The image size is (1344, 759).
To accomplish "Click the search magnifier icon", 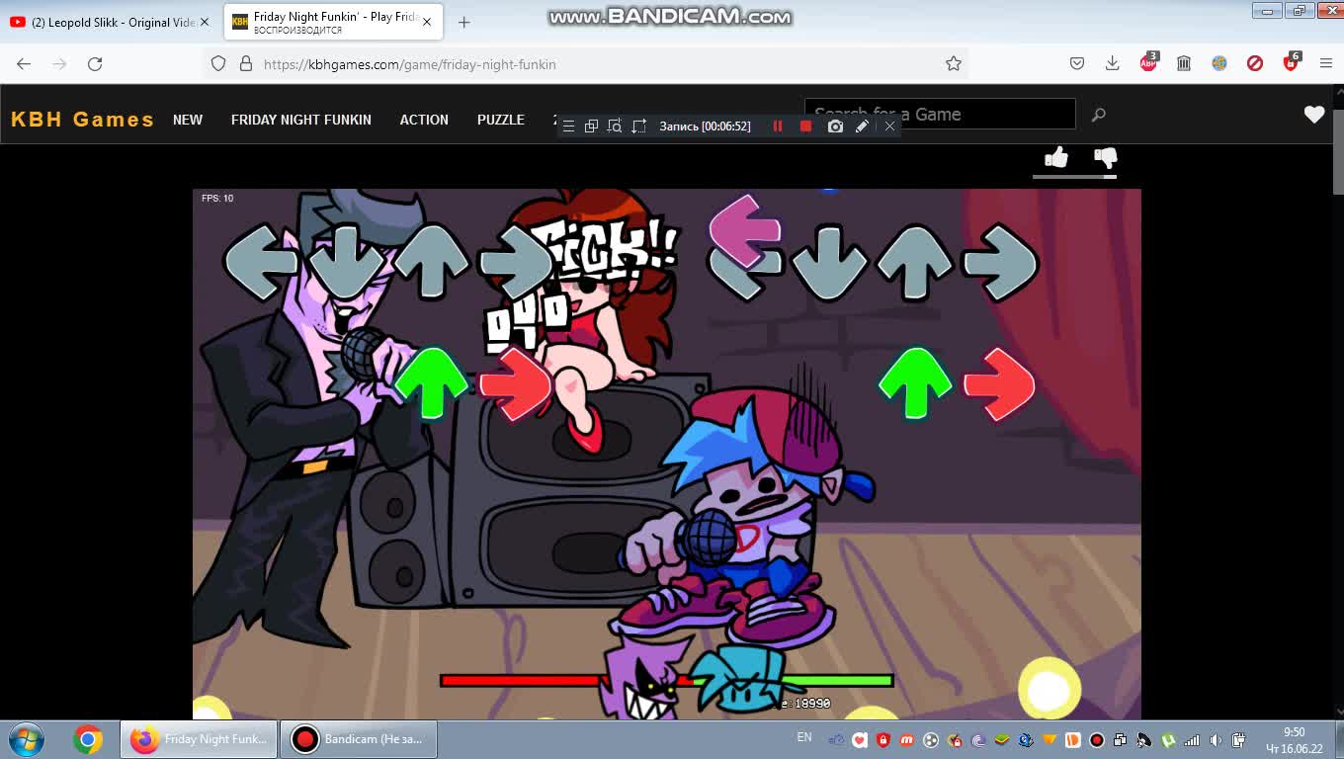I will pyautogui.click(x=1098, y=115).
